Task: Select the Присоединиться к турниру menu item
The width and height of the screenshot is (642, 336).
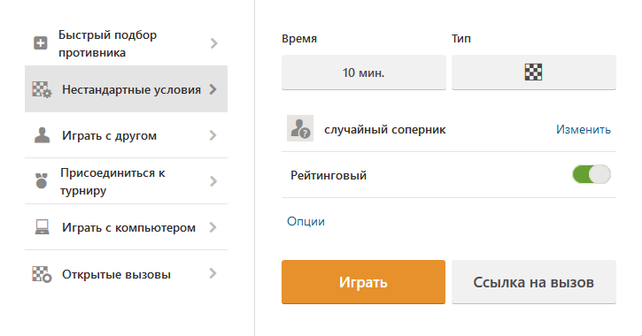Action: coord(126,181)
